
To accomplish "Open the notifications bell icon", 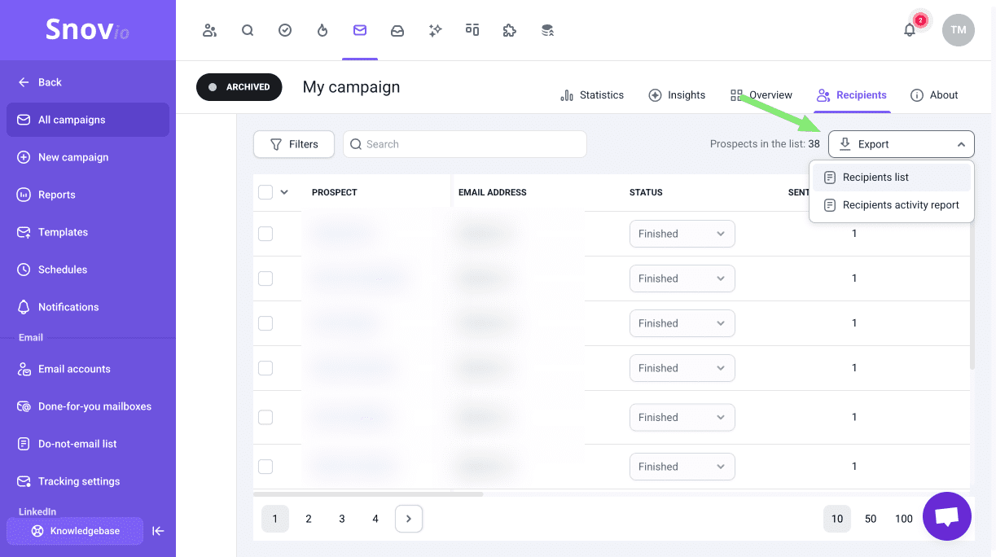I will [910, 30].
